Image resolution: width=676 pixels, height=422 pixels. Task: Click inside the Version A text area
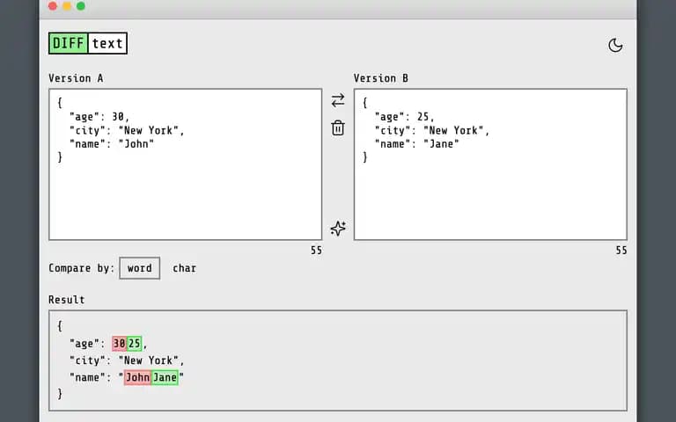[186, 164]
